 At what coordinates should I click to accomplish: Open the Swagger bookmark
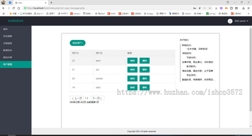coord(149,14)
